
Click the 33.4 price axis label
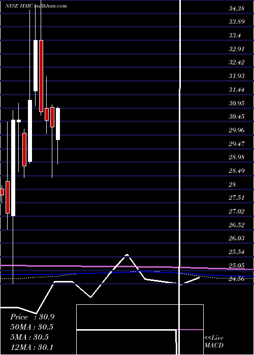click(235, 35)
